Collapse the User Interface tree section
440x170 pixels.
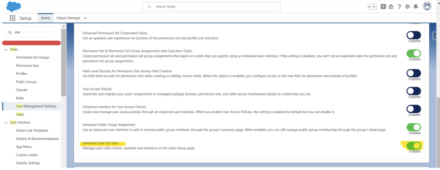6,123
